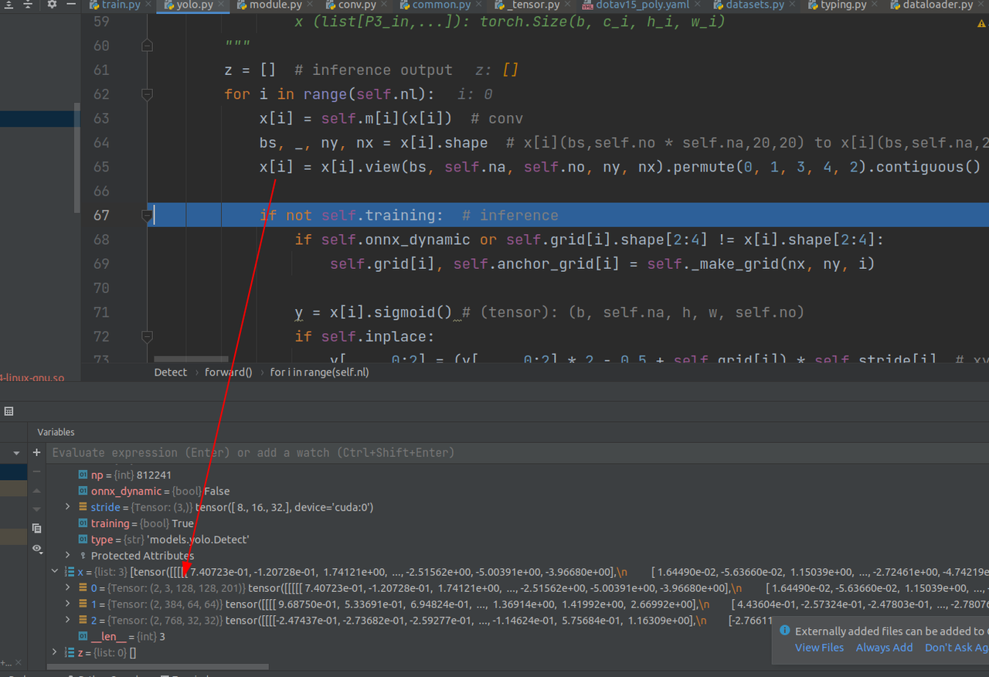The width and height of the screenshot is (989, 677).
Task: Click the Variables panel header
Action: point(56,432)
